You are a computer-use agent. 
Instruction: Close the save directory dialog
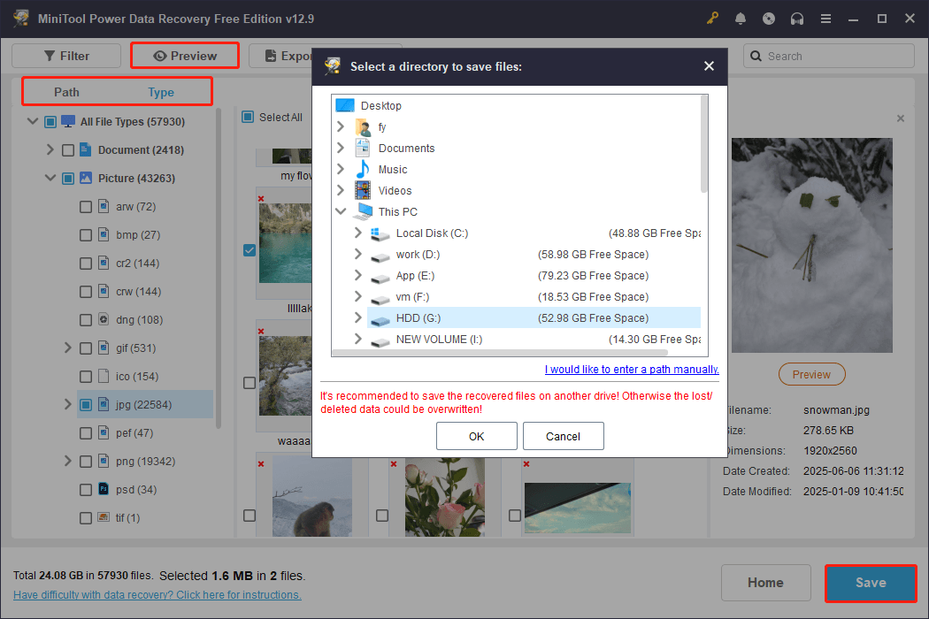pyautogui.click(x=710, y=66)
